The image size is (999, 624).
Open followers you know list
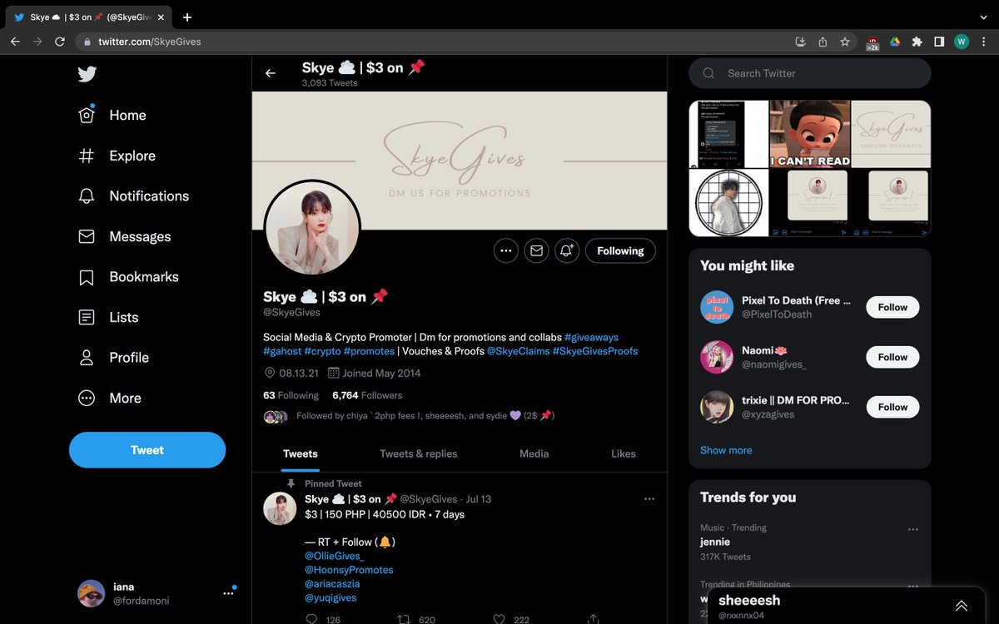point(409,416)
